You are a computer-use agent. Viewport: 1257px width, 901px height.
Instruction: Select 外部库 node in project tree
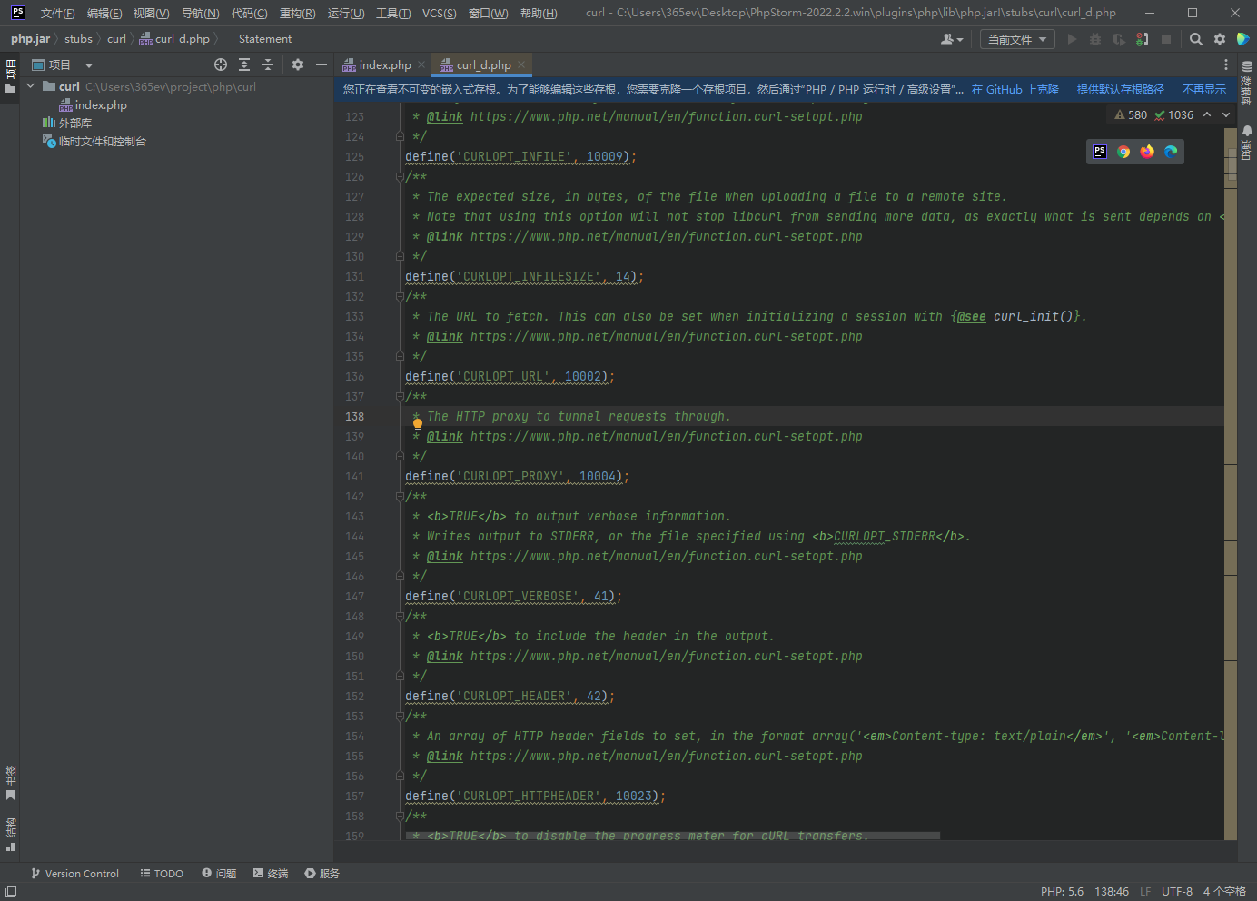(x=67, y=123)
